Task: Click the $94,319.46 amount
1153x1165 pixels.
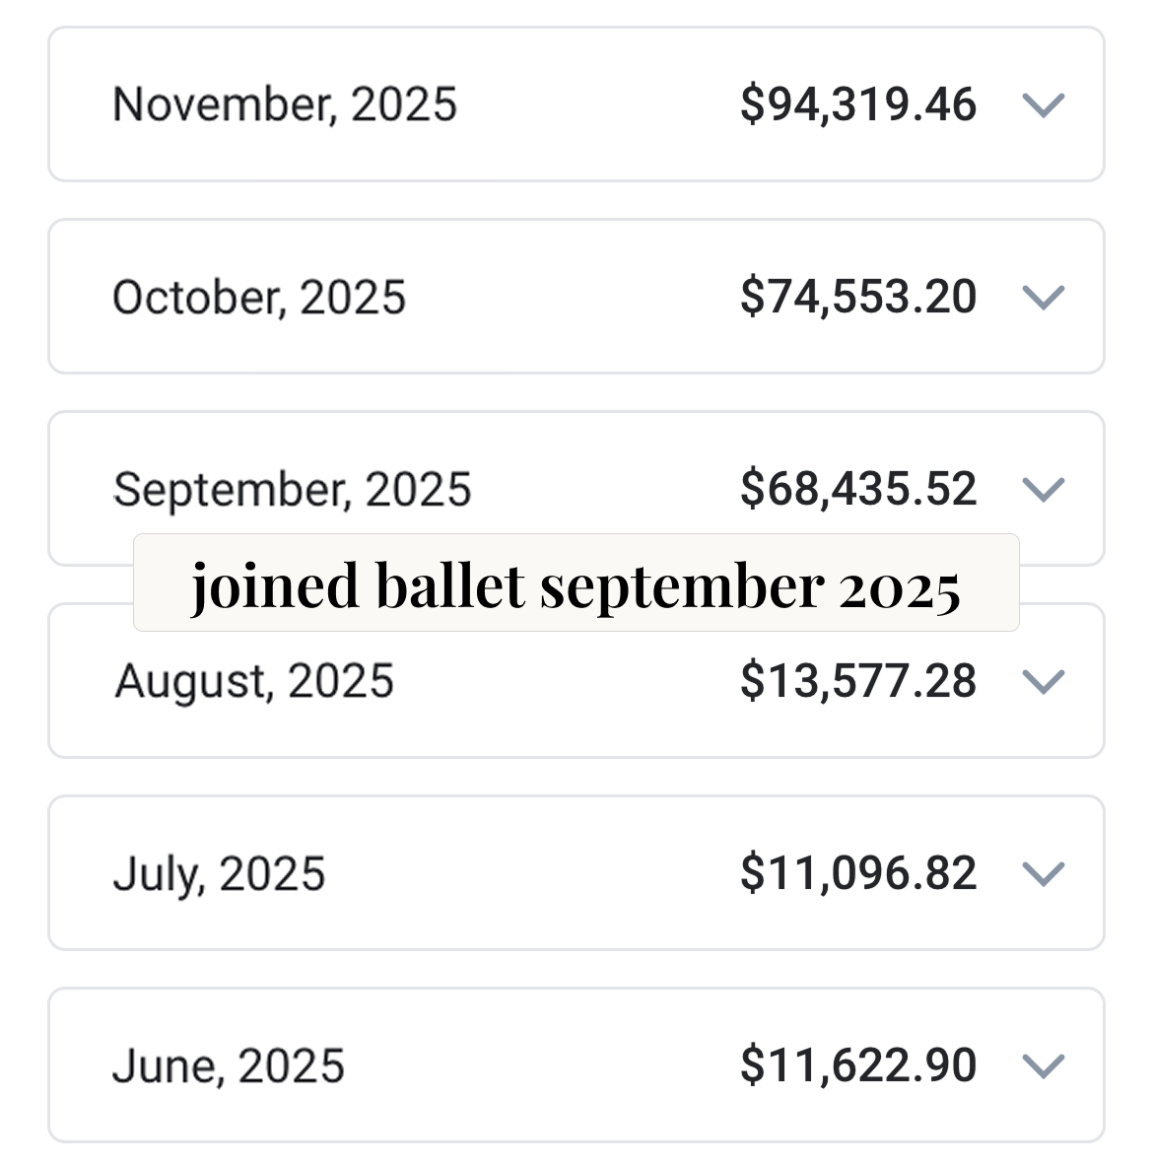Action: pos(858,104)
